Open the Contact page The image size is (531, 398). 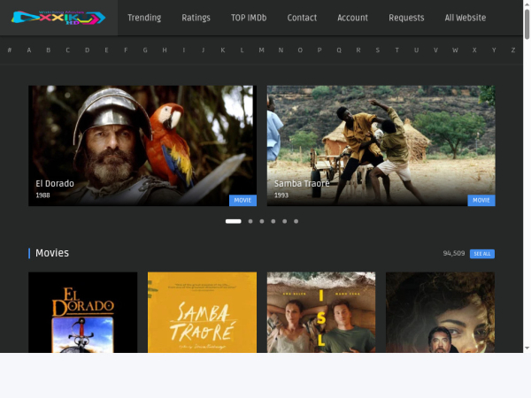(302, 18)
